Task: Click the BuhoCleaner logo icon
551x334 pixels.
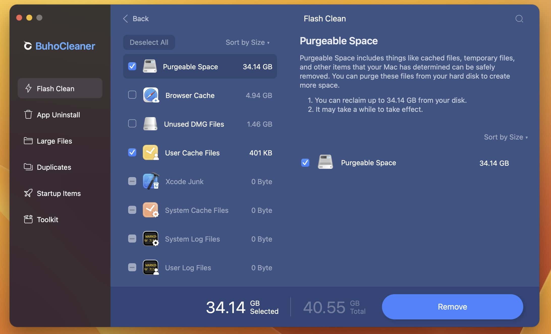Action: (28, 46)
